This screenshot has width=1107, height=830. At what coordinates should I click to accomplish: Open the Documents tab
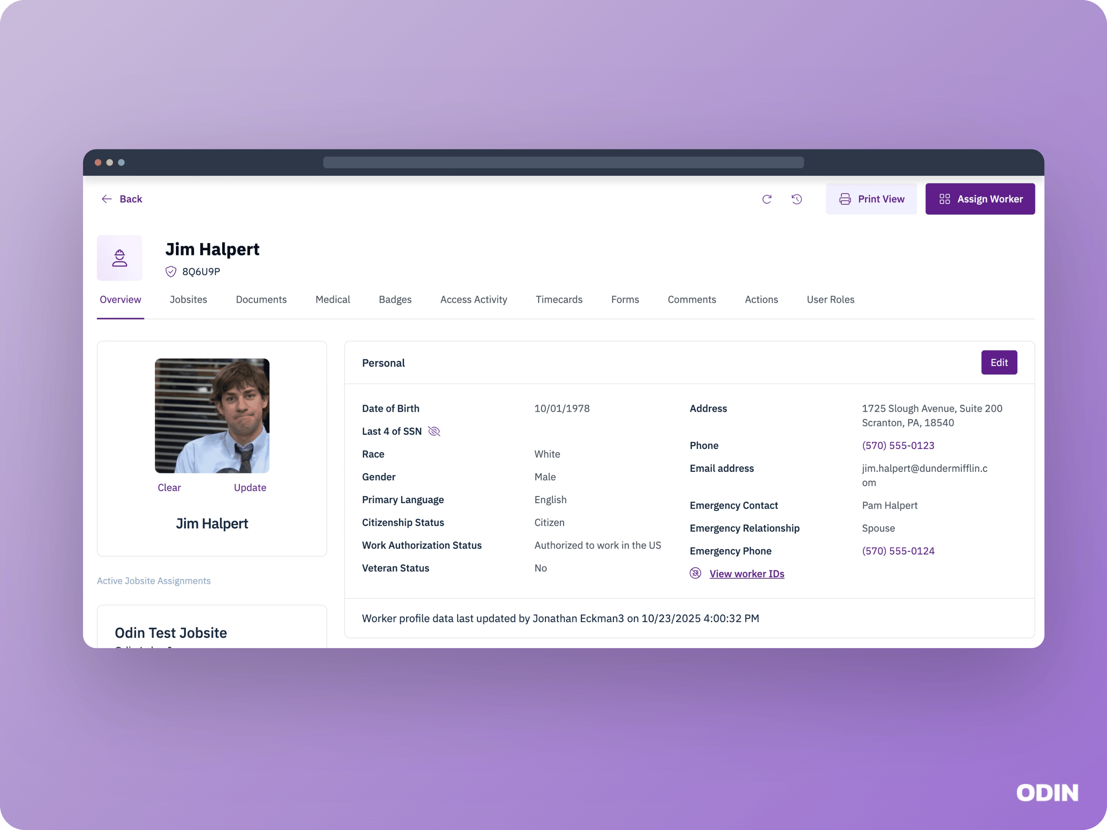click(x=261, y=300)
